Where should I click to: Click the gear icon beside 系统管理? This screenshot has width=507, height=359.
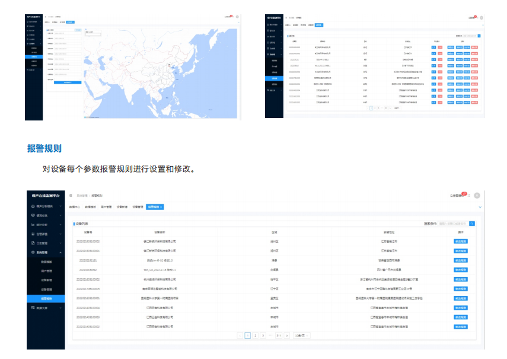tap(33, 252)
